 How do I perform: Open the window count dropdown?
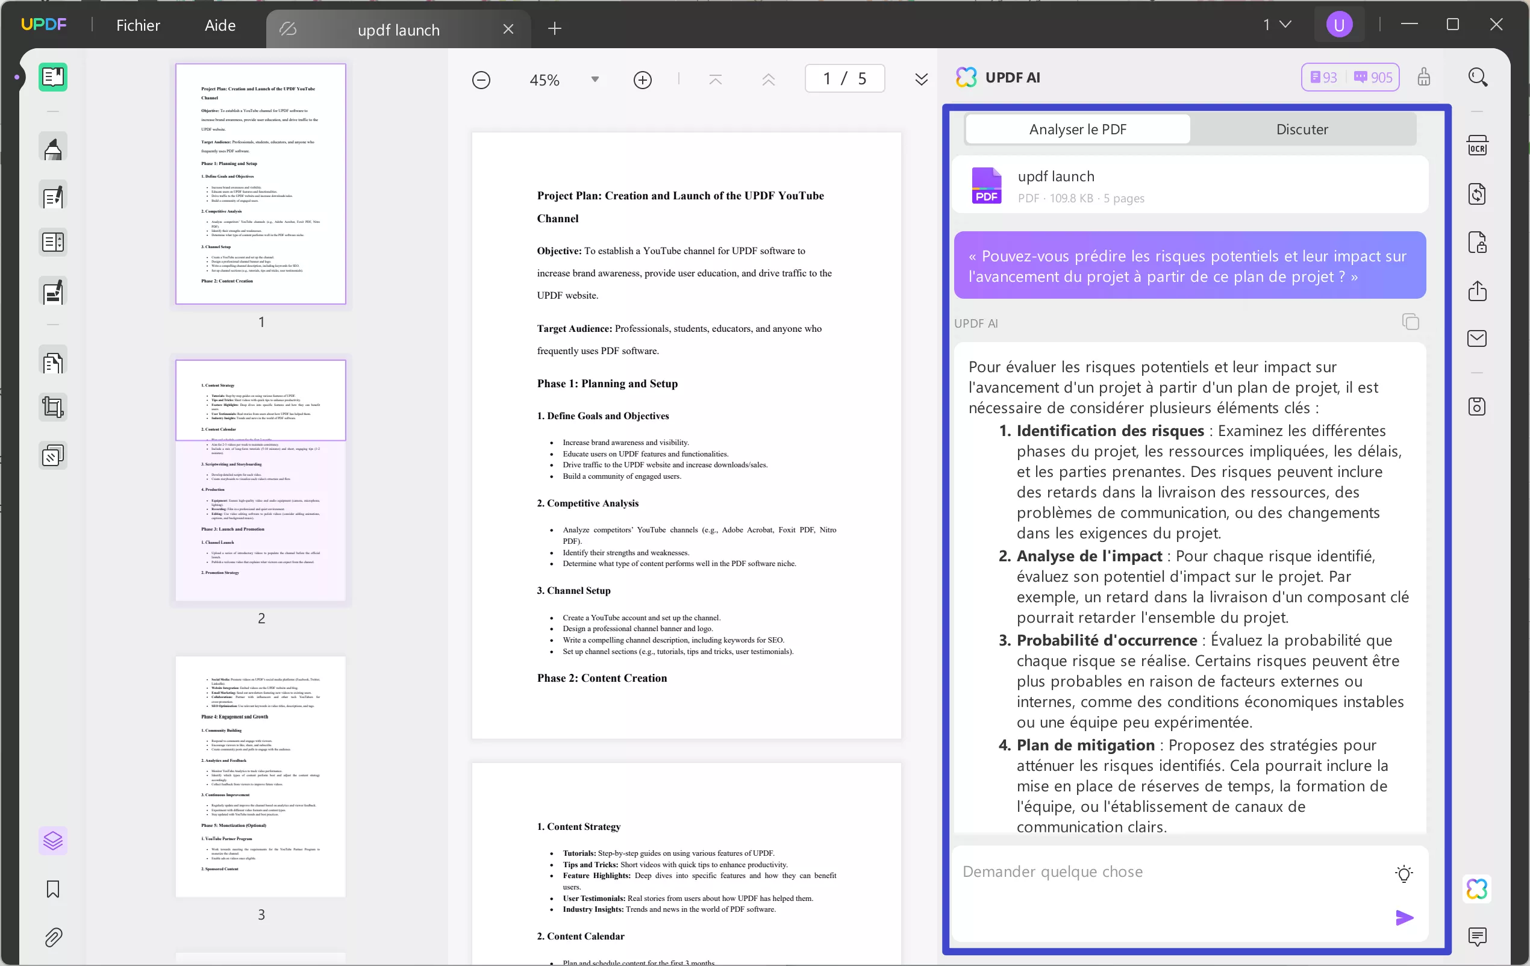pos(1277,25)
